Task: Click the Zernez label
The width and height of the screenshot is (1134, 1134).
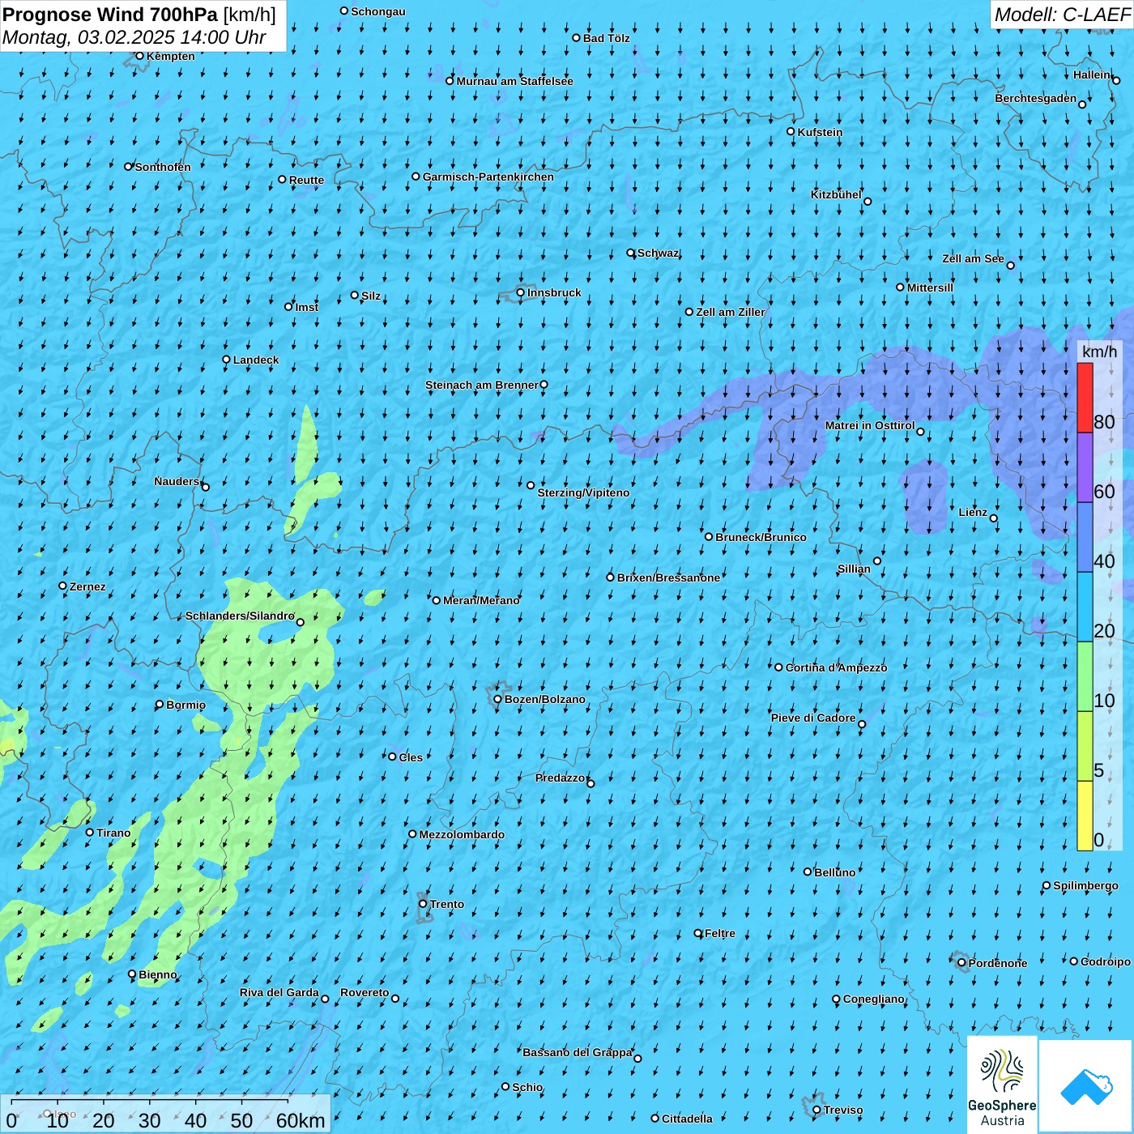Action: tap(87, 586)
